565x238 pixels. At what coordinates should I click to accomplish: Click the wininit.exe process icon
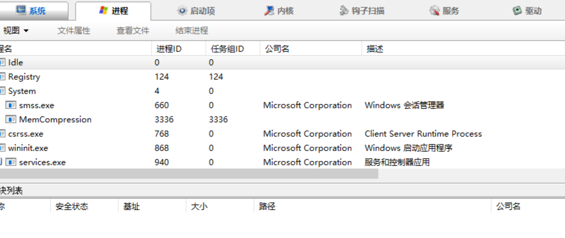click(2, 148)
